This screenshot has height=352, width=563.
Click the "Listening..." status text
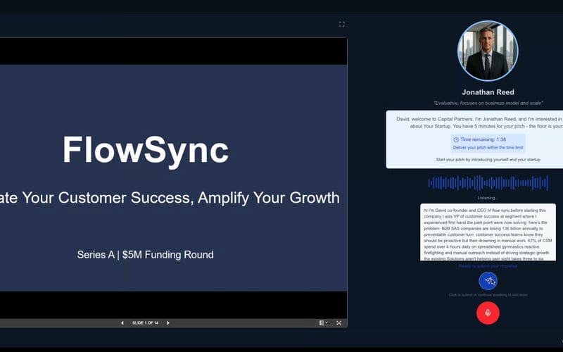(488, 198)
